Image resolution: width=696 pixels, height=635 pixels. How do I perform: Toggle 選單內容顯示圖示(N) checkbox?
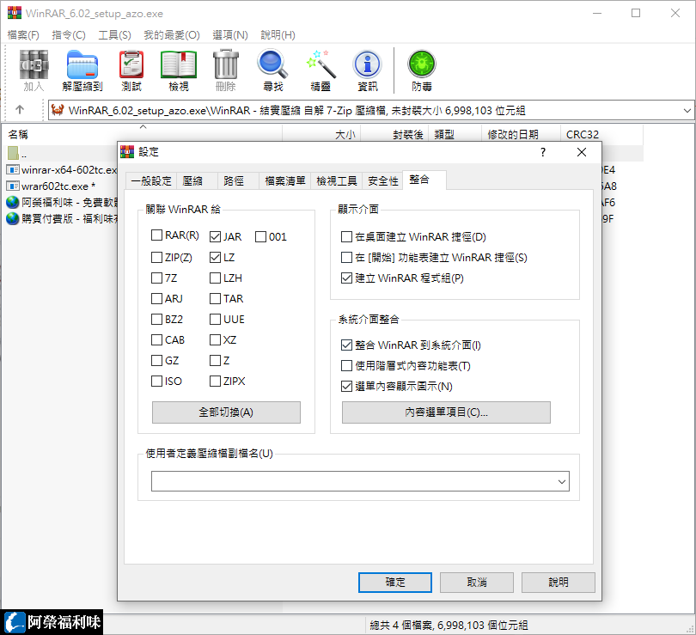click(x=346, y=387)
